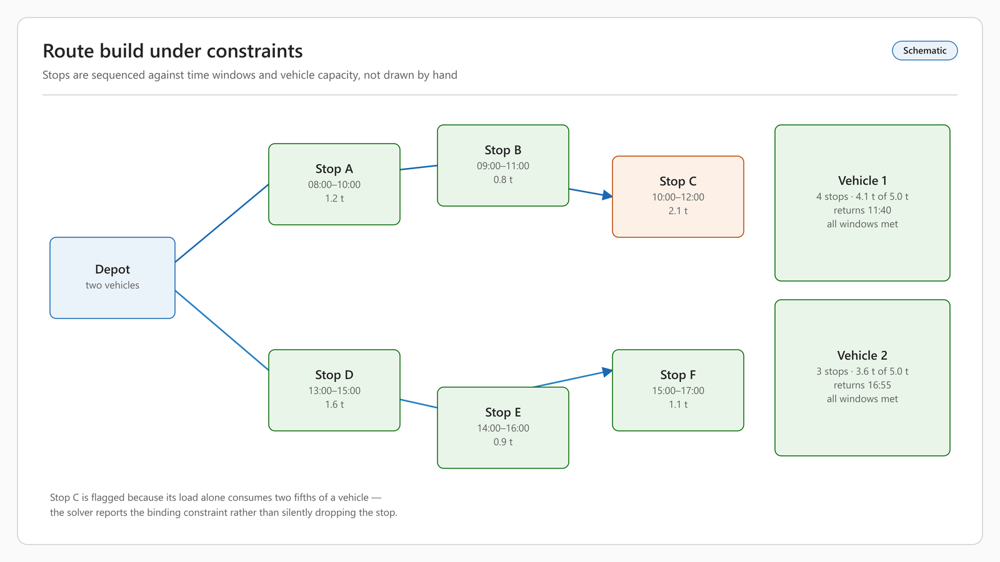1000x562 pixels.
Task: Select the Stop A box
Action: [x=334, y=184]
